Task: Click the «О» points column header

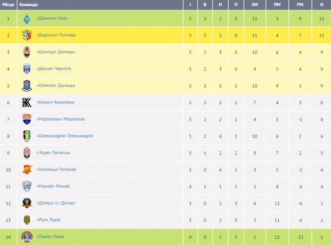Action: pos(321,4)
